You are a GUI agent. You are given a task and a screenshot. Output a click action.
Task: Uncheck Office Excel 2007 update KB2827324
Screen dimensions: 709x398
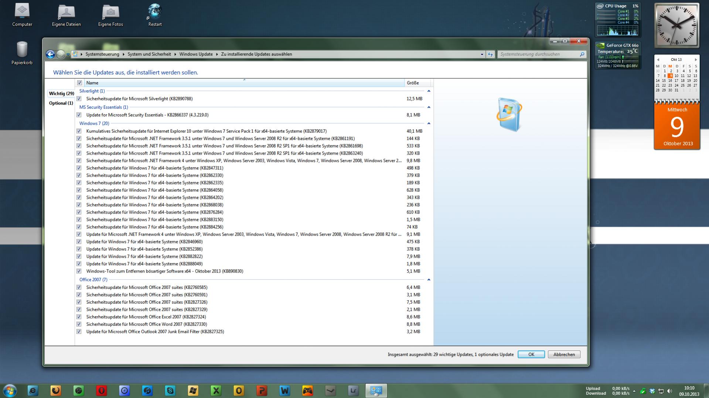tap(79, 317)
